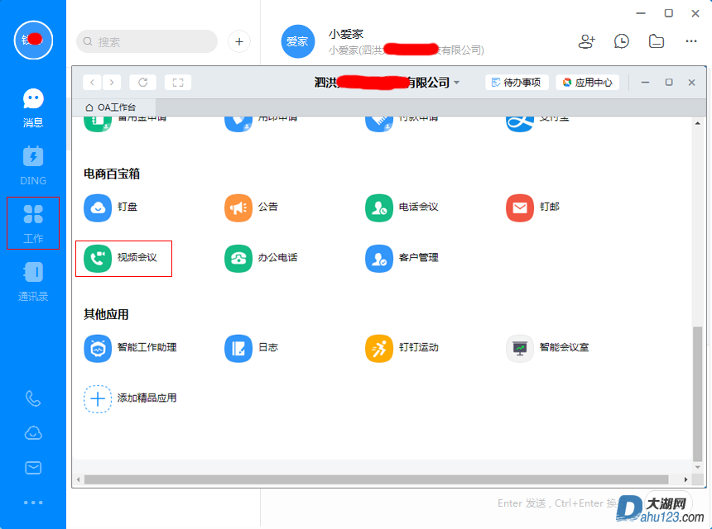Go back in the OA workbench browser
The width and height of the screenshot is (712, 529).
click(93, 83)
